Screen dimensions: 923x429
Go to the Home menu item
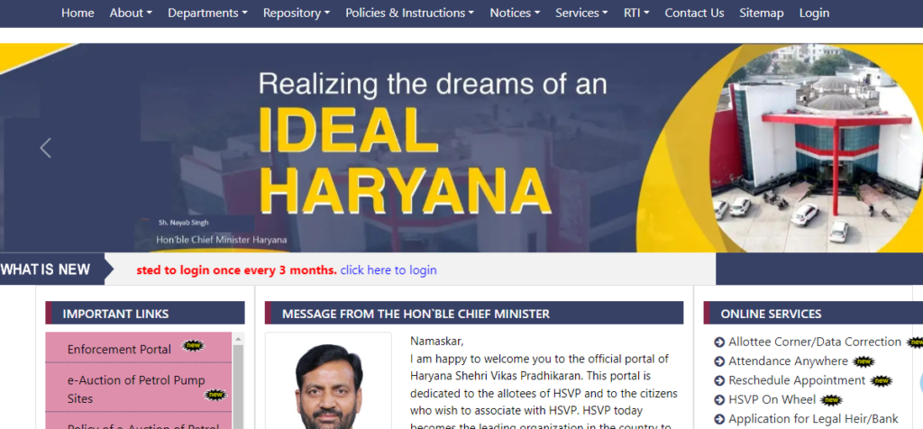78,13
